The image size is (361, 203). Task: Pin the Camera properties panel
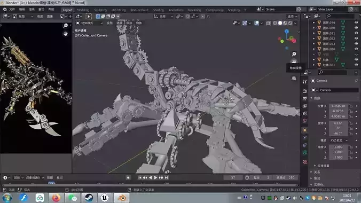pos(356,81)
